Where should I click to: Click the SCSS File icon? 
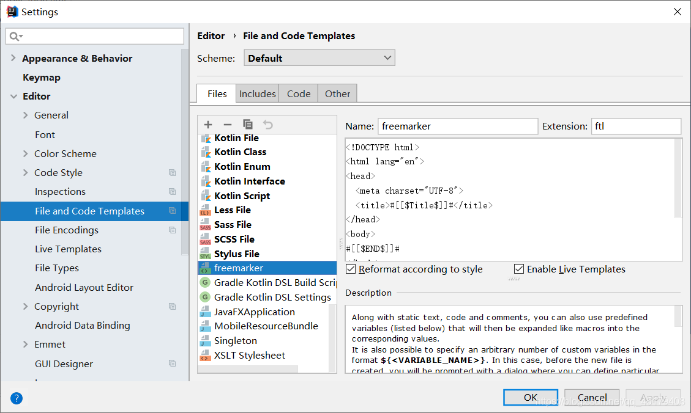(x=206, y=239)
